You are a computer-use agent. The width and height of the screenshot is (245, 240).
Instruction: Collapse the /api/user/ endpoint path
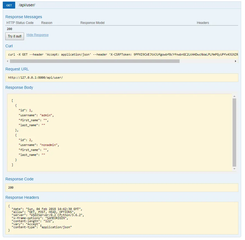point(27,5)
